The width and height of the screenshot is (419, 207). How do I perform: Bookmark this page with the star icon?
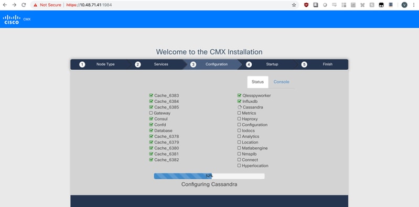294,5
